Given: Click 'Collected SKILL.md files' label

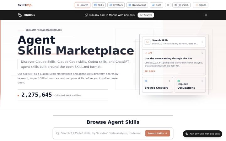Looking at the screenshot, I should coord(67,95).
